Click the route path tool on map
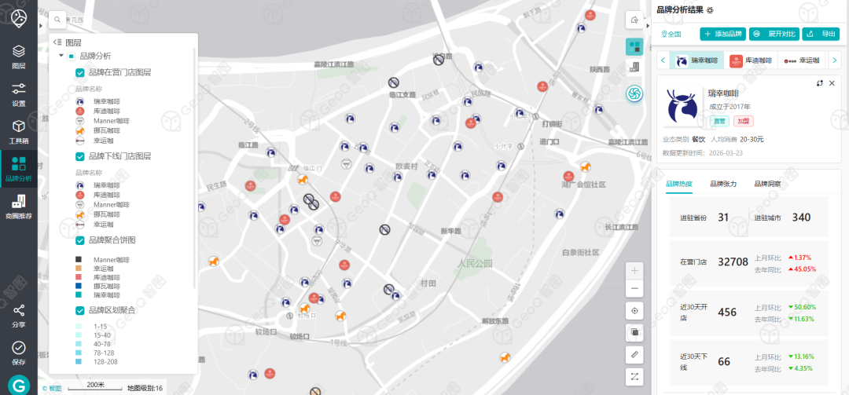 634,377
